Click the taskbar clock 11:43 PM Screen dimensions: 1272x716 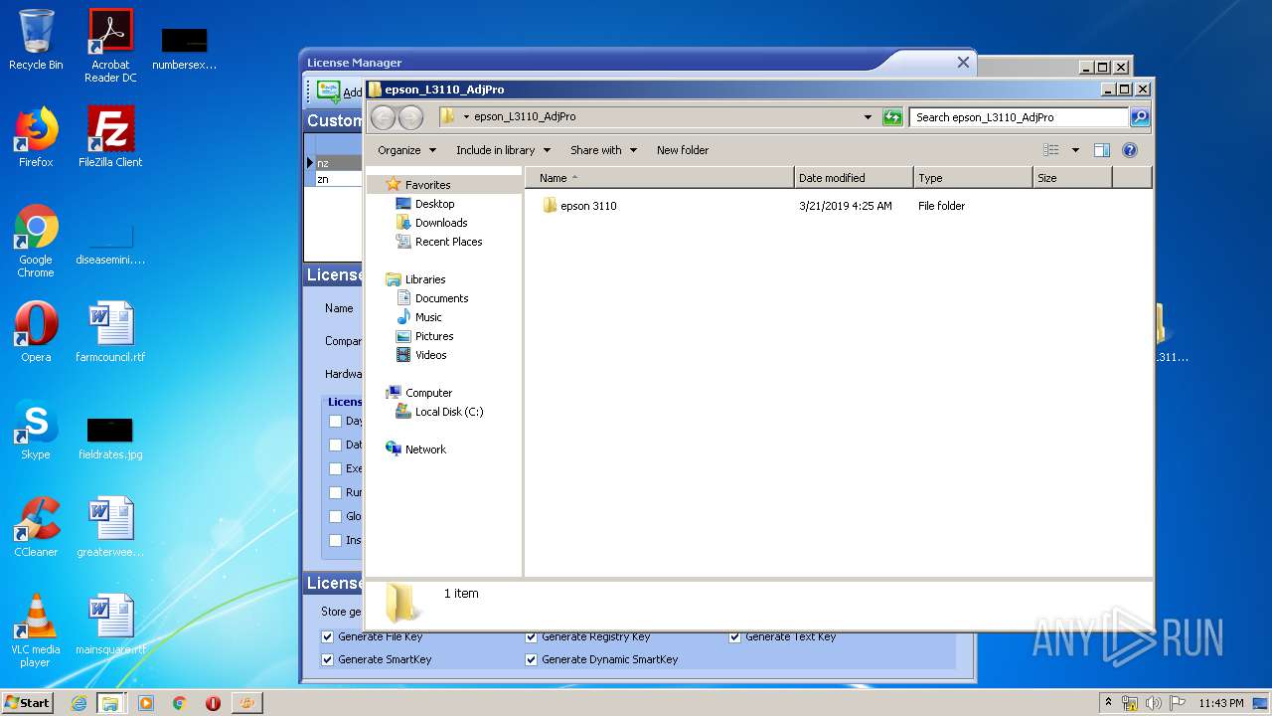1220,703
